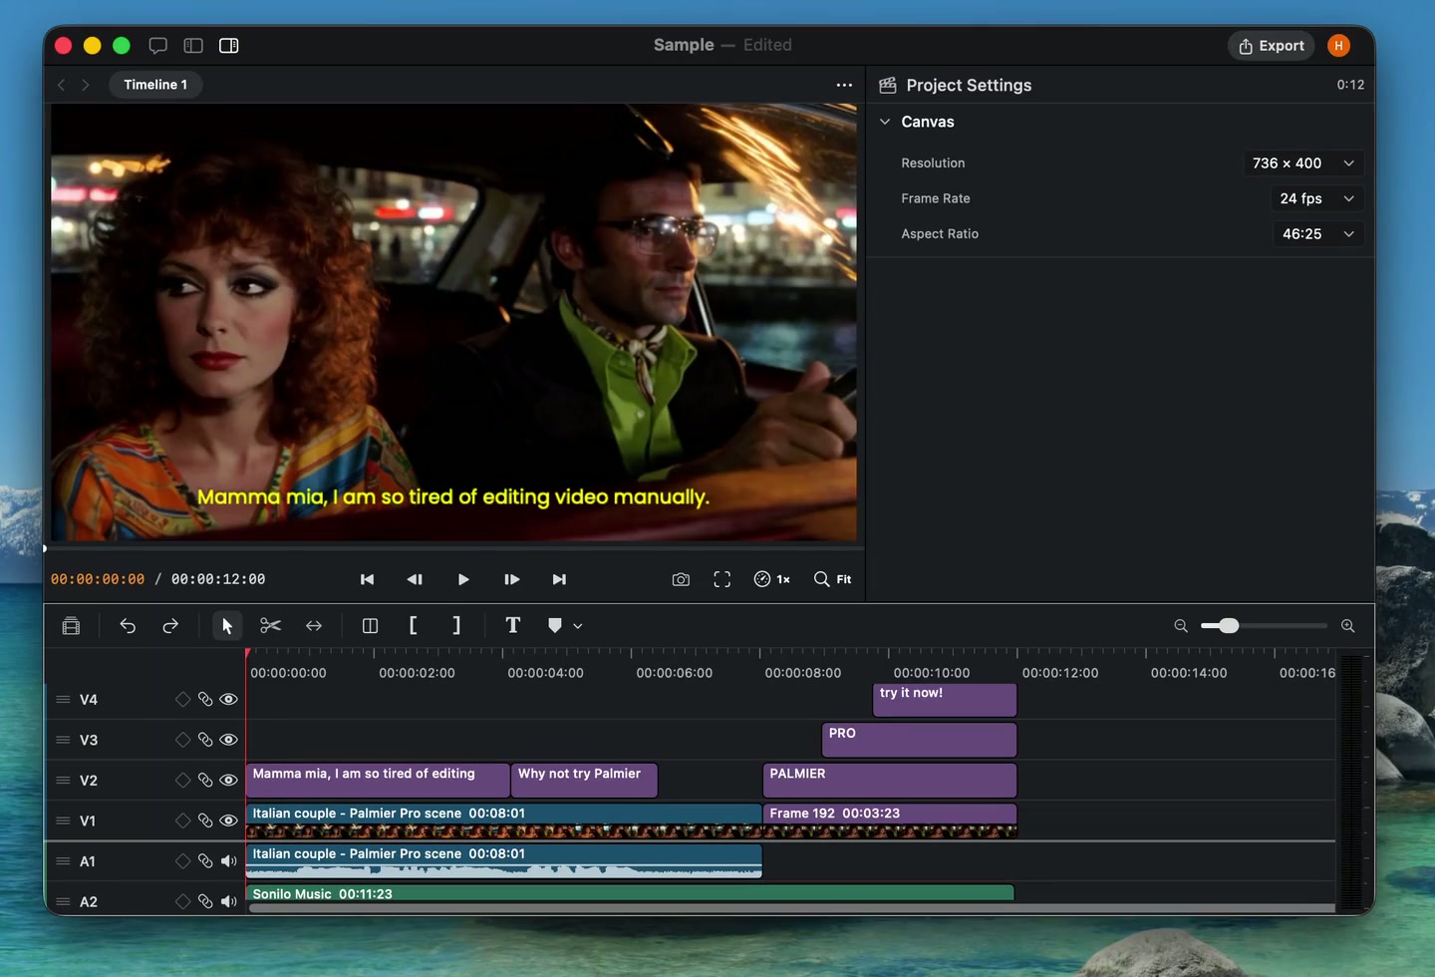Screen dimensions: 1435x977
Task: Play the timeline preview
Action: 463,579
